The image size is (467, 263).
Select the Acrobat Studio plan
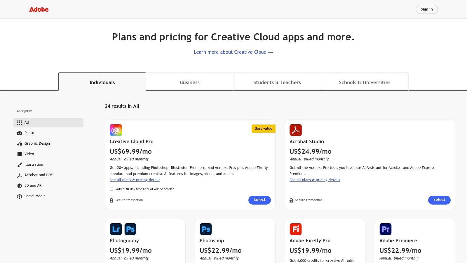(x=439, y=200)
